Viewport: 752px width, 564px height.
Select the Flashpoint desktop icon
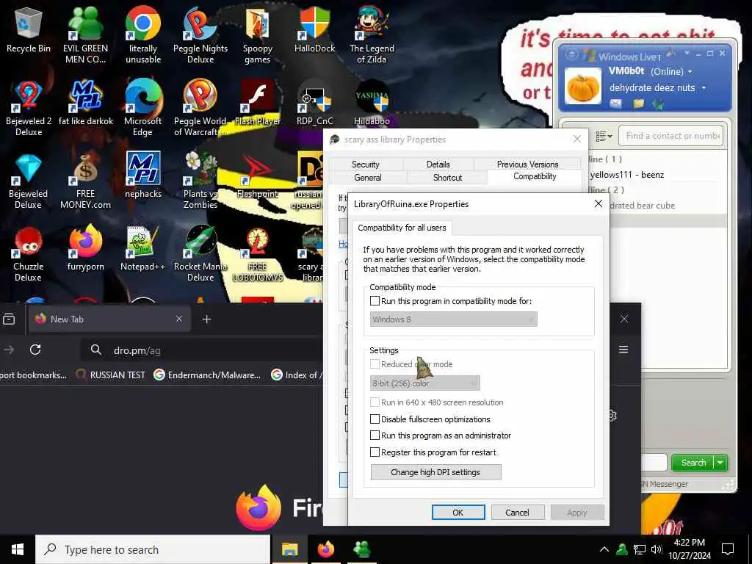click(258, 175)
